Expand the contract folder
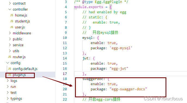187x103 pixels. tap(10, 3)
